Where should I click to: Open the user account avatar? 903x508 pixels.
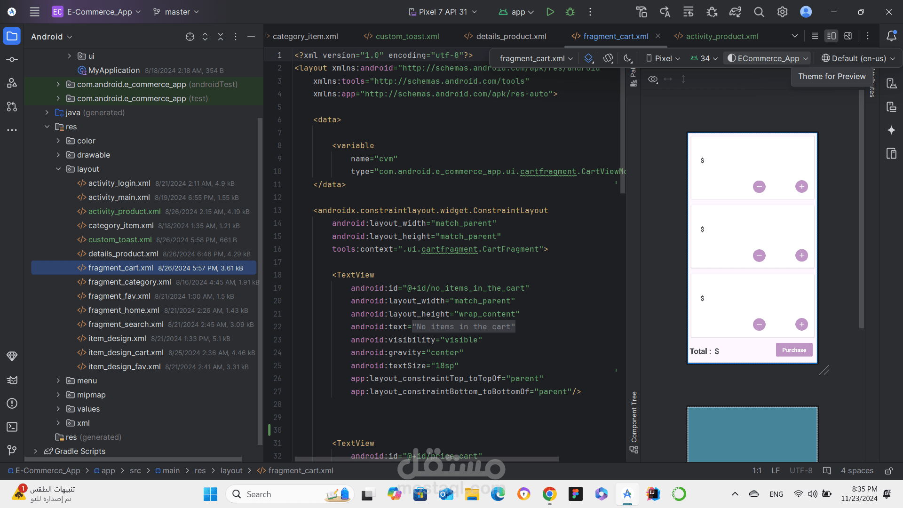[806, 12]
